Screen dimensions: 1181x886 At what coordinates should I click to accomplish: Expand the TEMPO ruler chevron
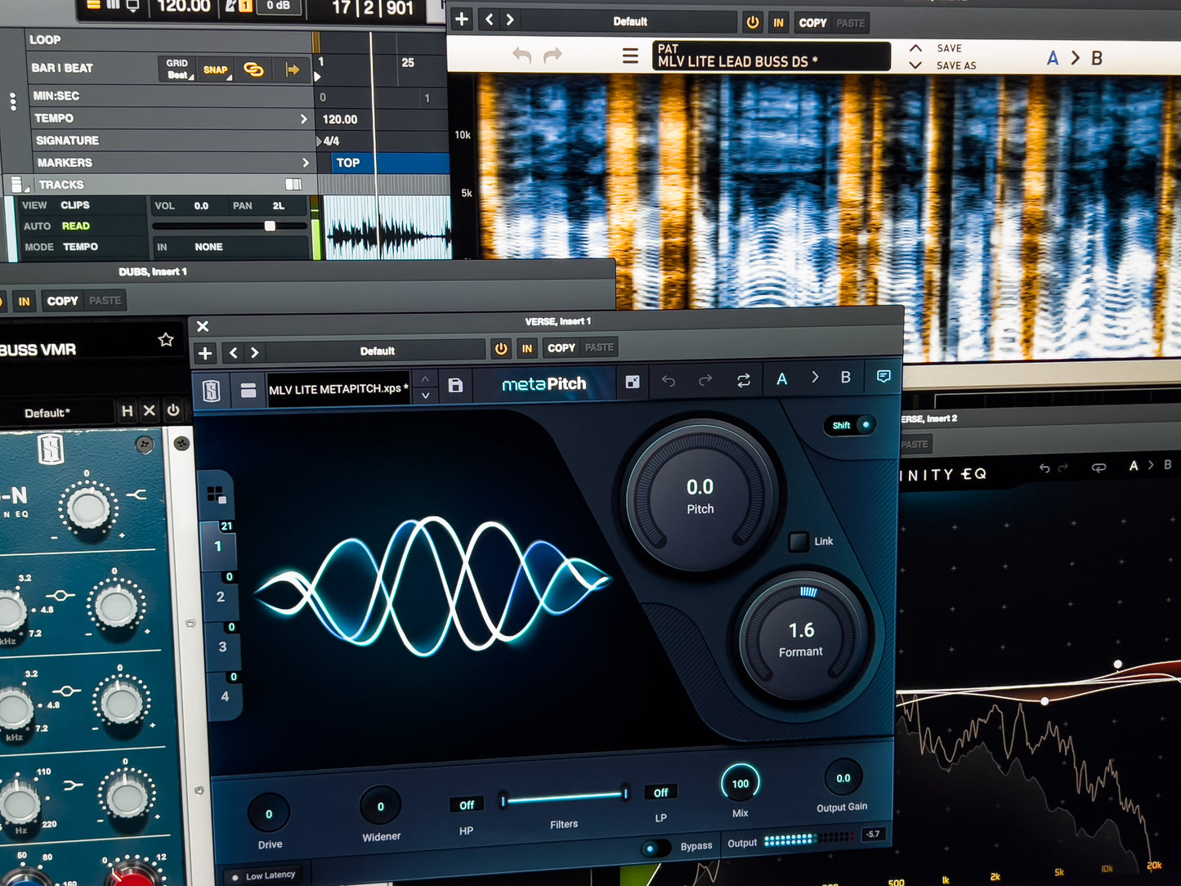click(x=304, y=119)
